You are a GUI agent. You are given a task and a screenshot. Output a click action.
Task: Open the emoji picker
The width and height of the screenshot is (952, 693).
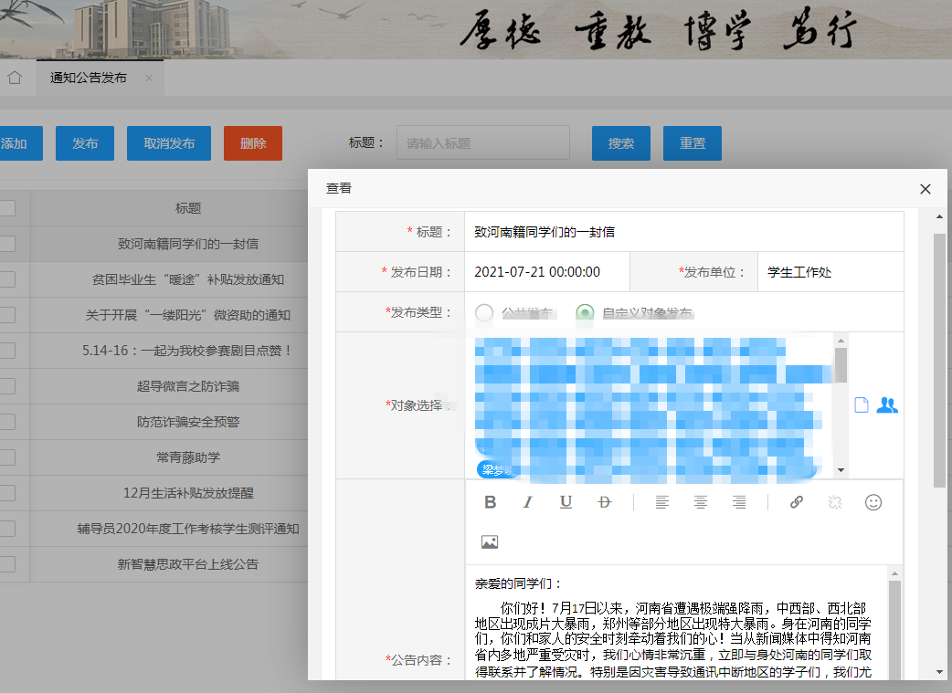coord(873,502)
